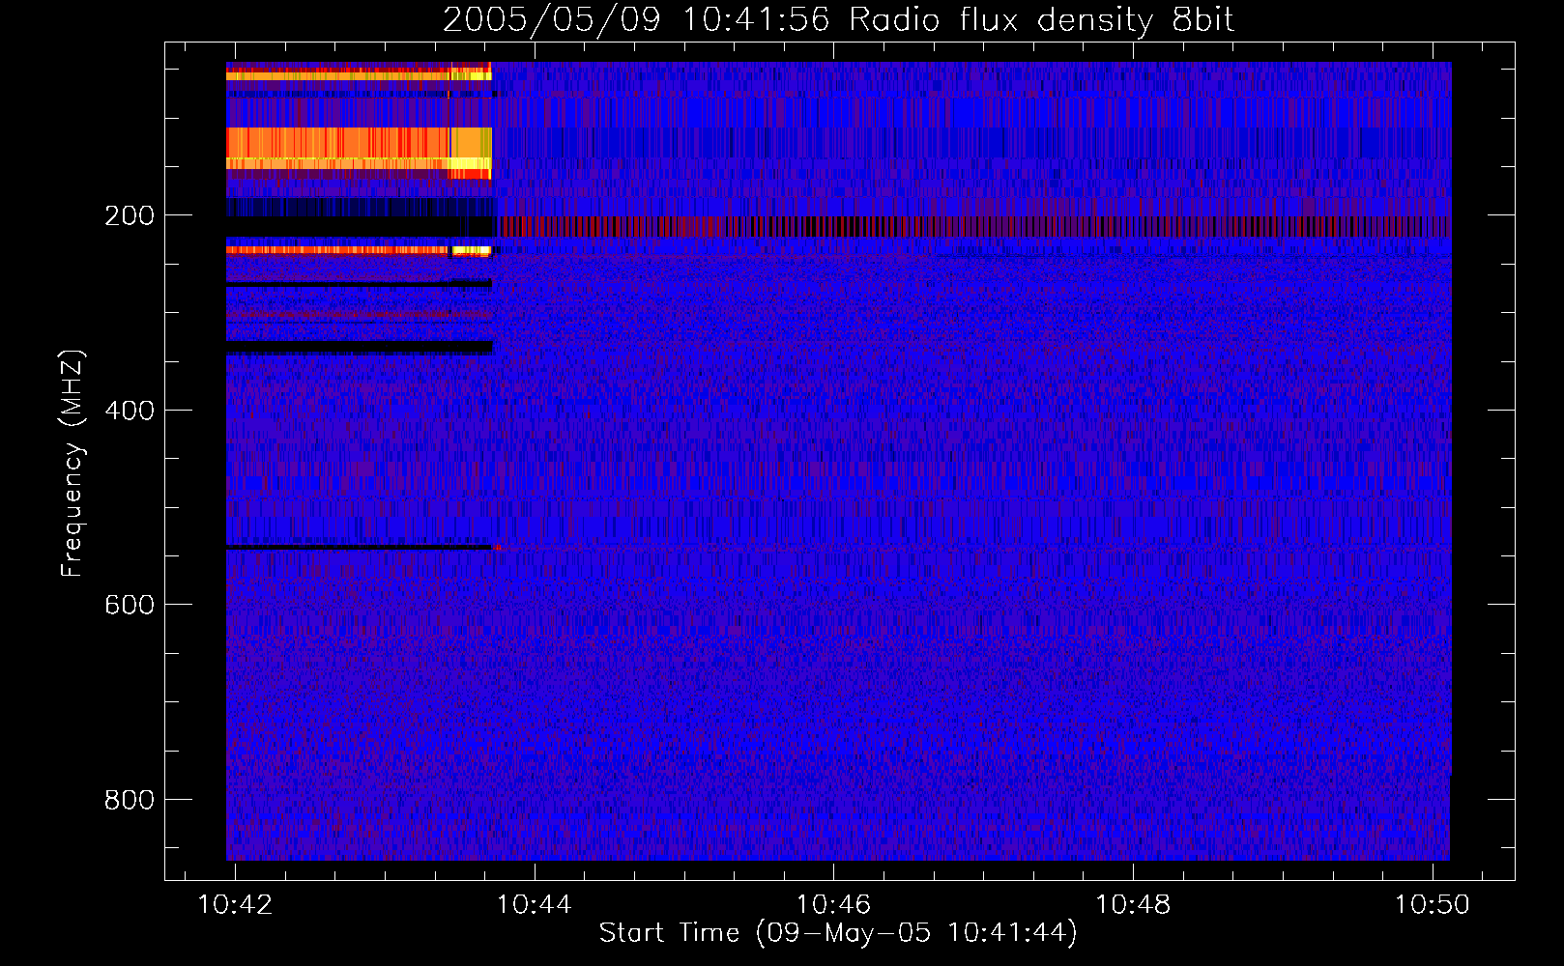The image size is (1564, 966).
Task: Click the plot title '2005/05/09 10:41:56 Radio flux density 8bit'
Action: [x=838, y=19]
